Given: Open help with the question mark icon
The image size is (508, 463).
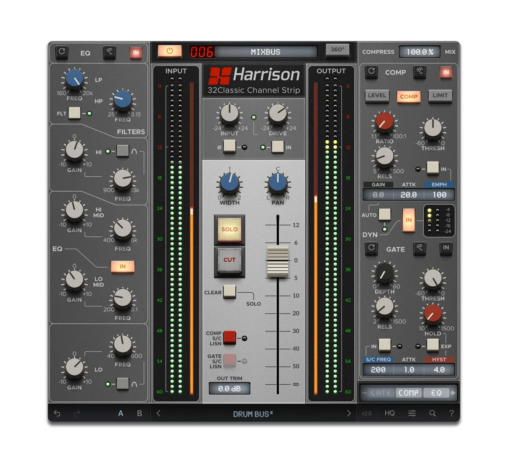Looking at the screenshot, I should (451, 413).
